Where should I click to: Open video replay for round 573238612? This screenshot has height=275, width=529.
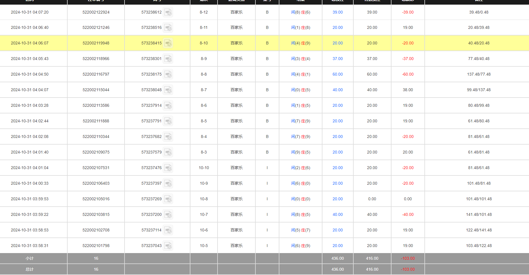click(x=168, y=12)
